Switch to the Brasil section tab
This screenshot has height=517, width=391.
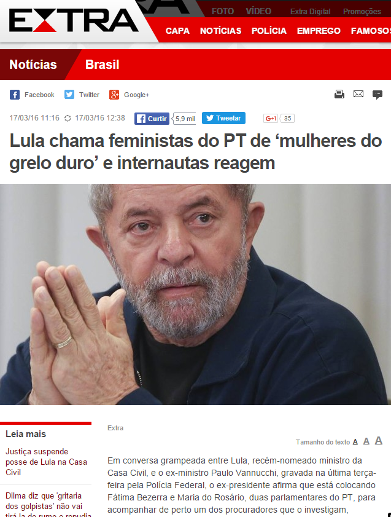102,65
